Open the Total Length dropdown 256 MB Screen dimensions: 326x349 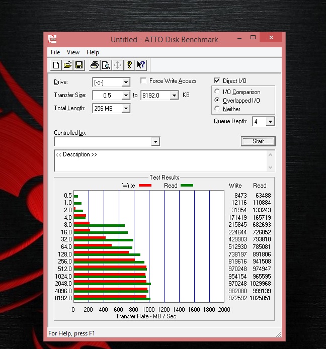[126, 109]
